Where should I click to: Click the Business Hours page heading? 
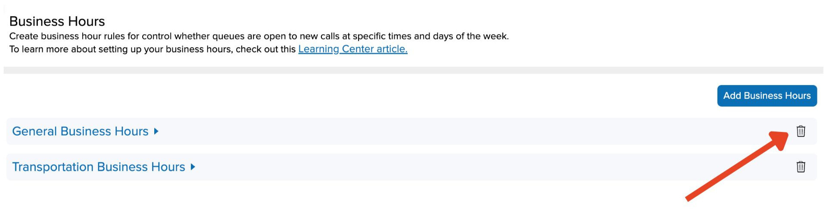57,21
